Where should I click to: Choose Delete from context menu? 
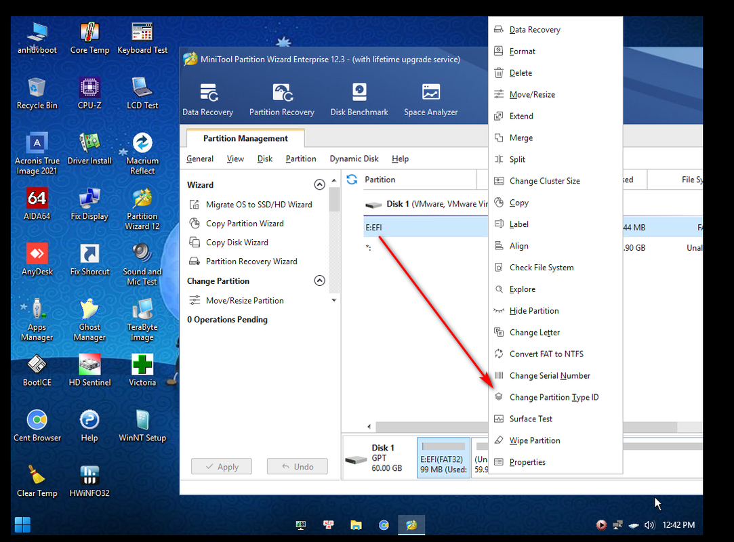555,72
